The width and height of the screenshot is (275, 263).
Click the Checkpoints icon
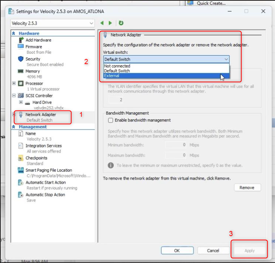[21, 158]
